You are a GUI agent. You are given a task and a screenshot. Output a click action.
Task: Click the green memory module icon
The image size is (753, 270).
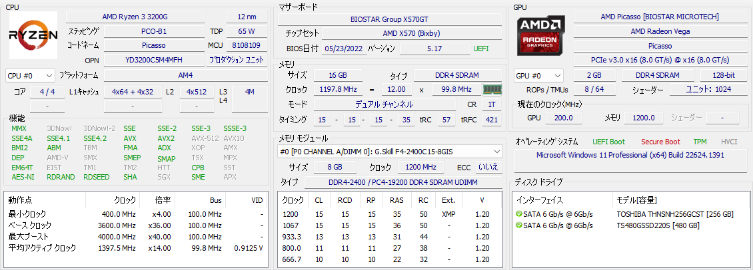coord(492,89)
